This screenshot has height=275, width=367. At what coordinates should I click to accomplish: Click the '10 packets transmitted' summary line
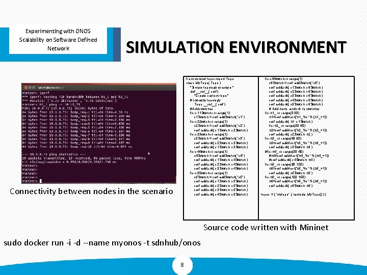[x=84, y=158]
